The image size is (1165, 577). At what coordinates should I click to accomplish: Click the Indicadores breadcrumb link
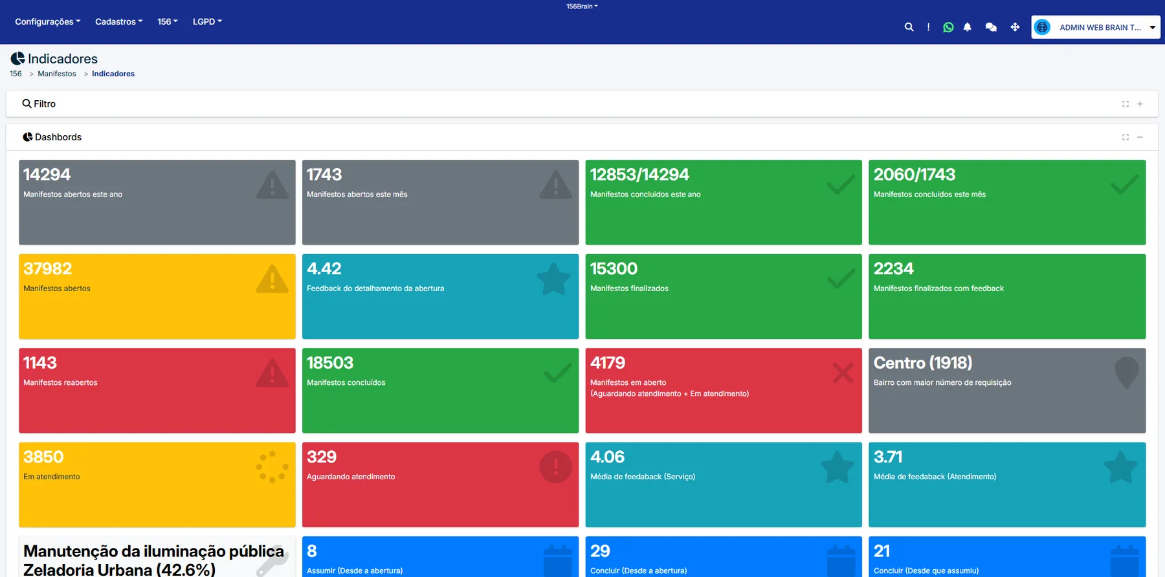point(113,74)
